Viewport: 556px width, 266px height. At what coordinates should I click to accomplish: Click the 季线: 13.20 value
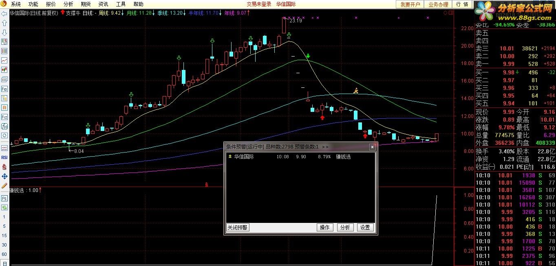click(170, 13)
